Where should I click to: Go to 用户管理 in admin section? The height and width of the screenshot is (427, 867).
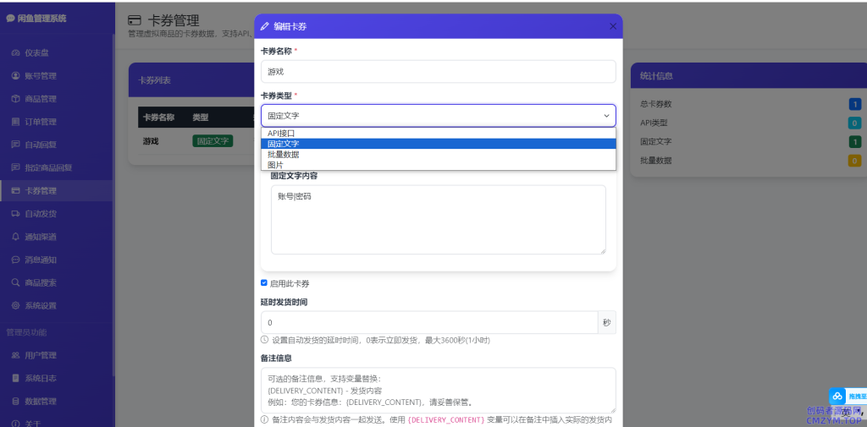(41, 355)
